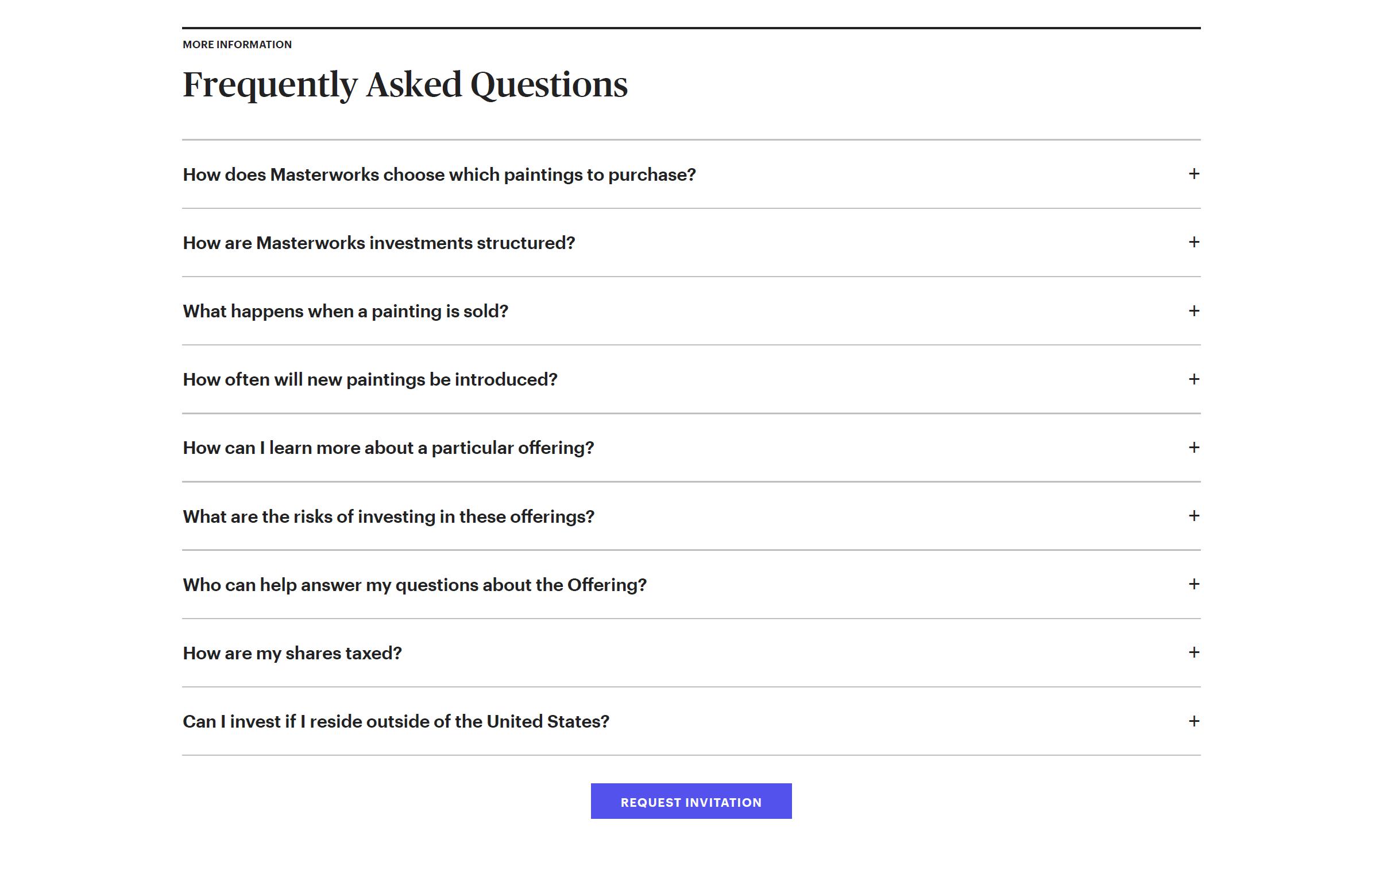Click plus icon for new paintings introduced question
This screenshot has width=1383, height=886.
(x=1193, y=379)
